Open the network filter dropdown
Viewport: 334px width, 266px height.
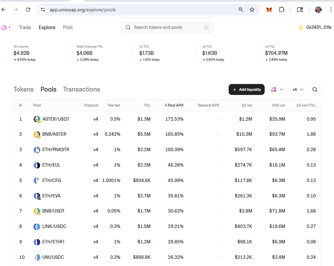pos(276,89)
